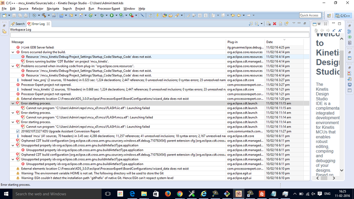This screenshot has width=354, height=199.
Task: Minimize the Error Log view panel
Action: [x=299, y=23]
